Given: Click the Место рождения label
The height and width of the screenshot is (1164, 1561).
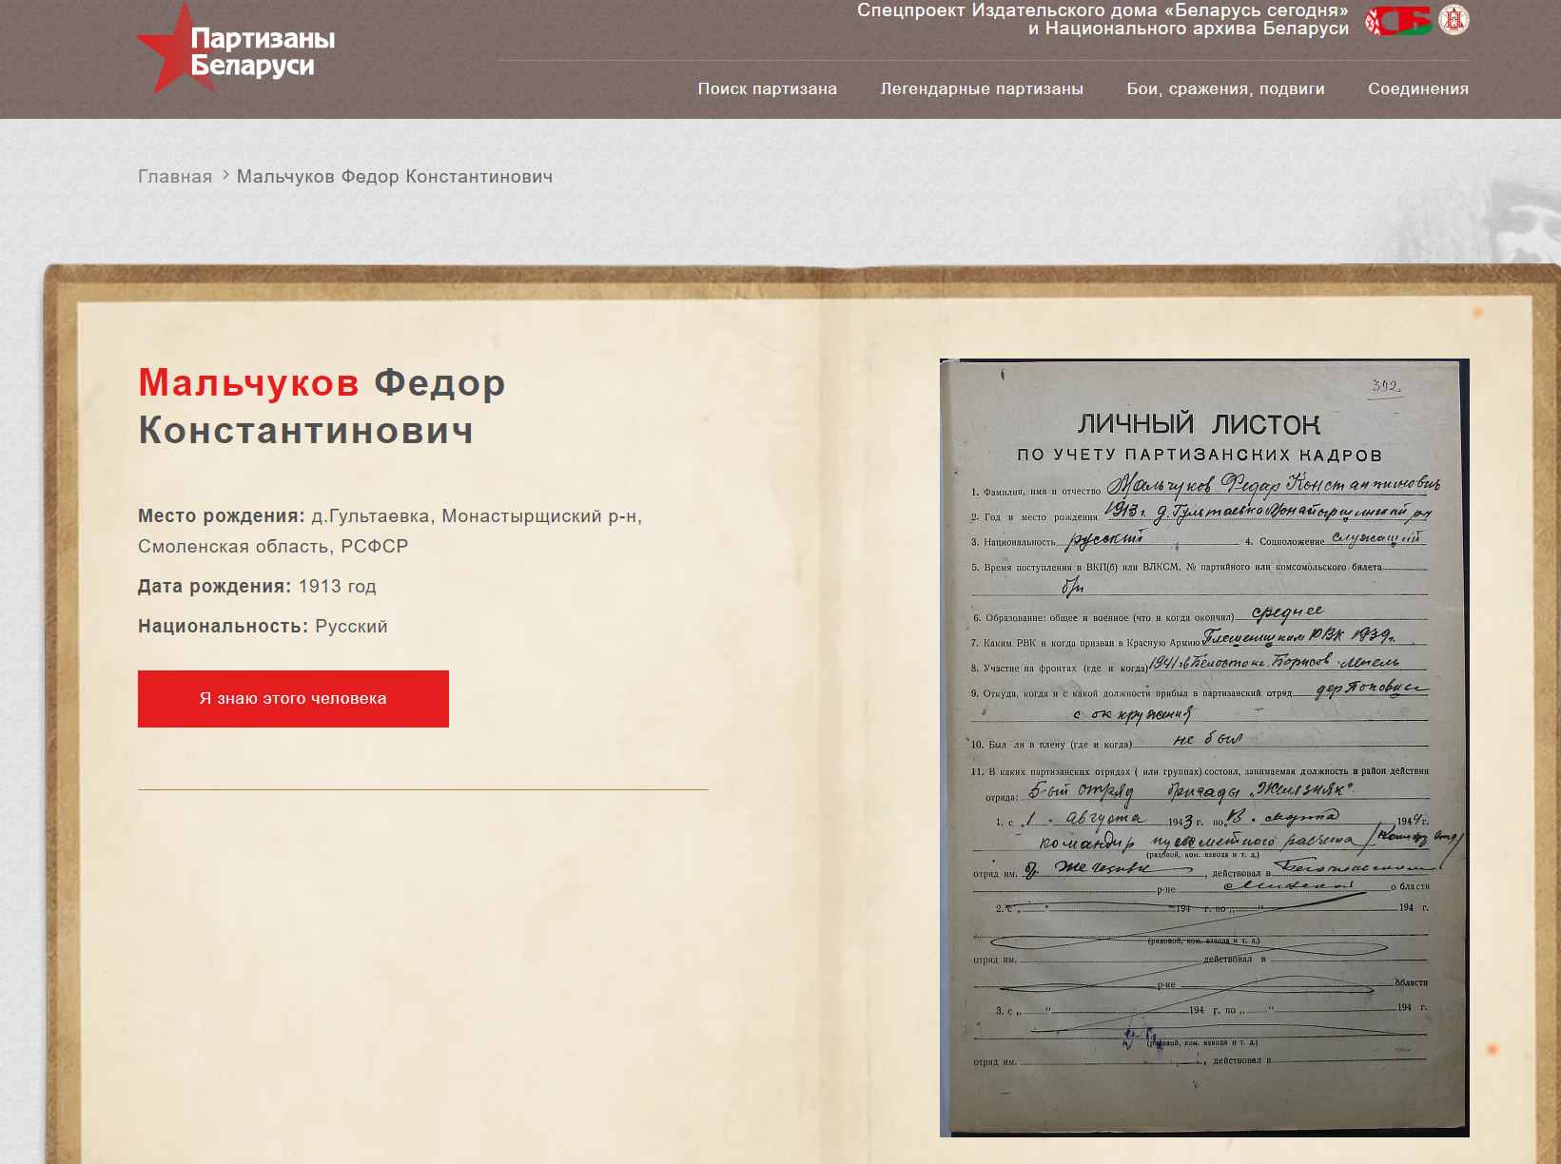Looking at the screenshot, I should pyautogui.click(x=221, y=515).
